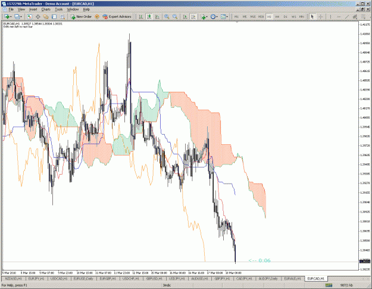This screenshot has width=372, height=289.
Task: Select the M30 timeframe
Action: (261, 17)
